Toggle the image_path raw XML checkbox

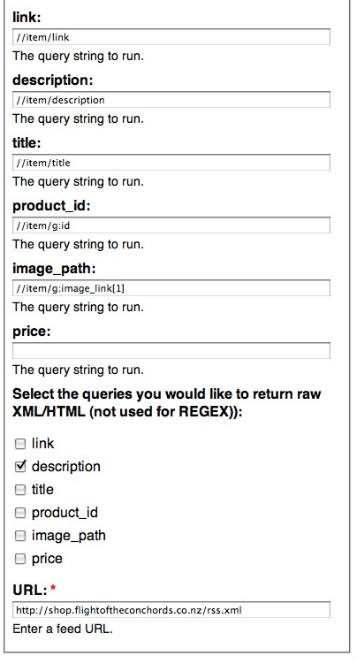click(x=20, y=536)
